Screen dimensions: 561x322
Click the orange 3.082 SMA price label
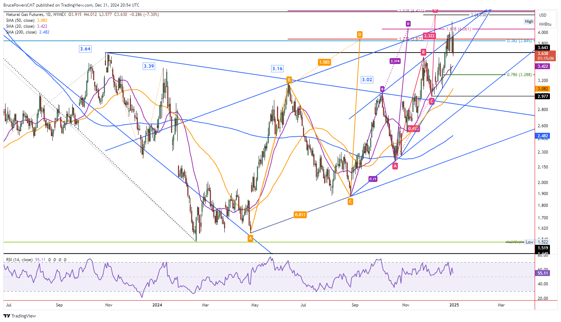[x=543, y=89]
